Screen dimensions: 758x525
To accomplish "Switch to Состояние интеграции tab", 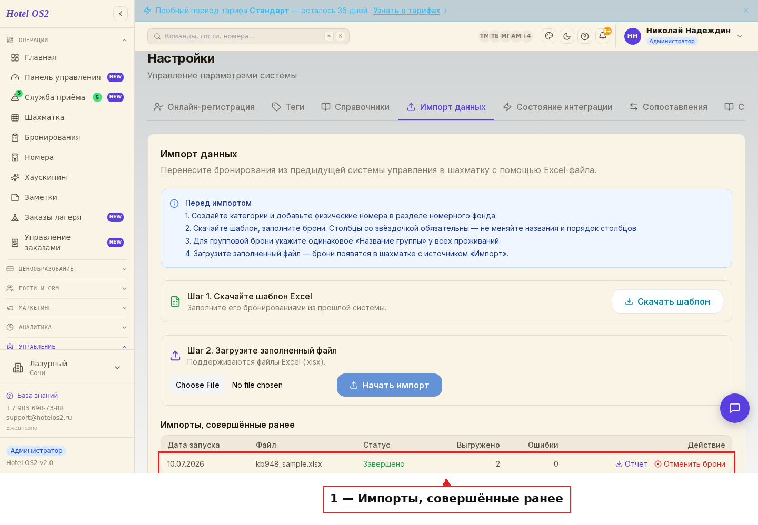I will click(x=557, y=107).
